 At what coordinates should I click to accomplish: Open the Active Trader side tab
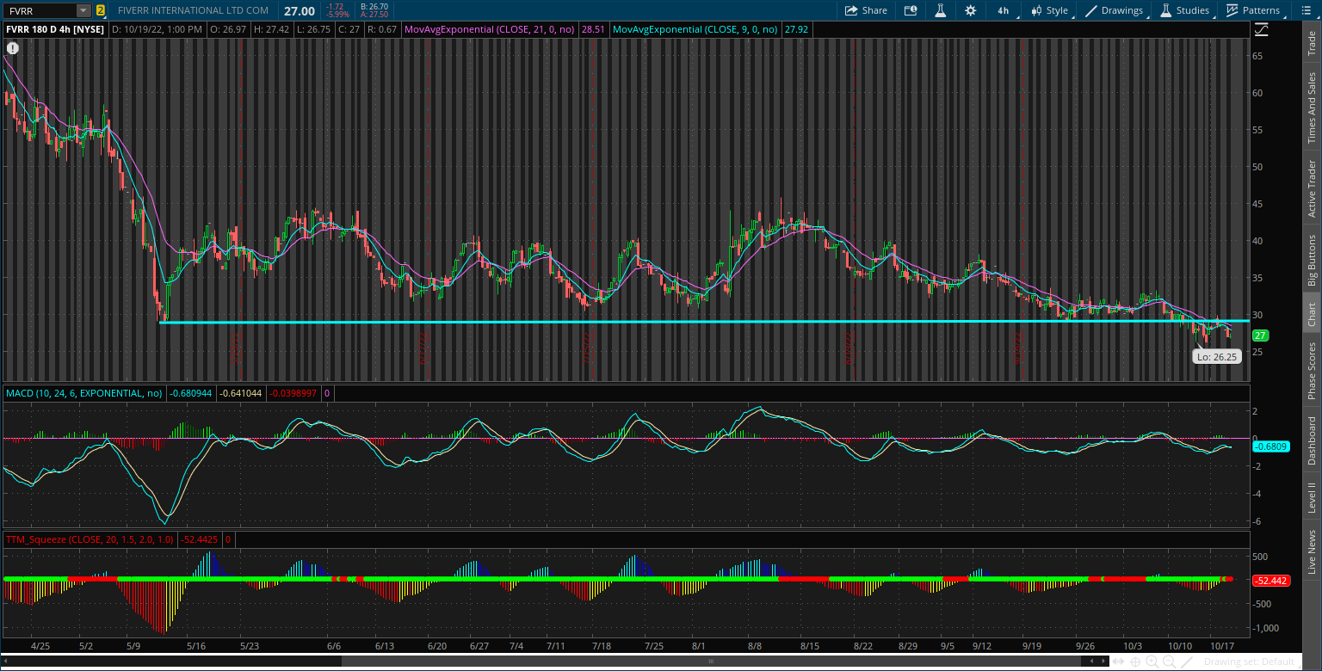(x=1312, y=188)
